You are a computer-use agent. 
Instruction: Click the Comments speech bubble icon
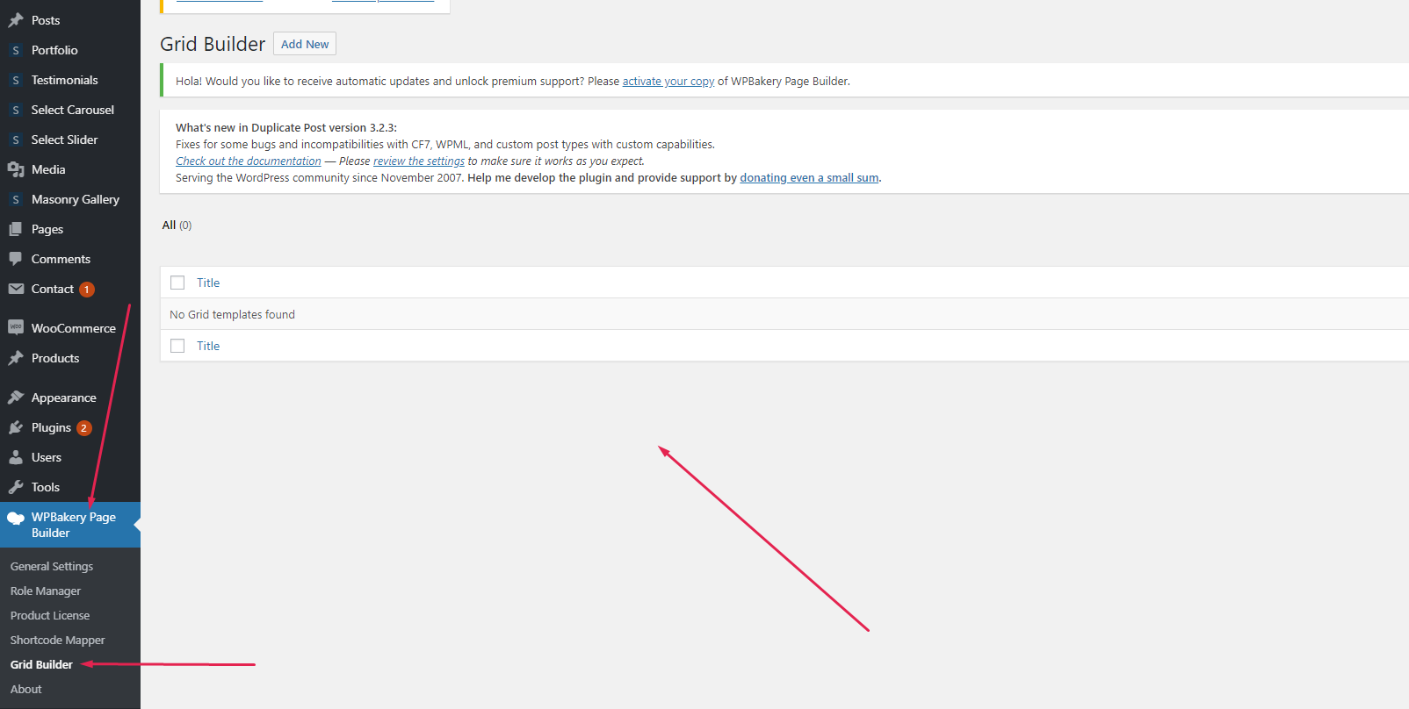pos(16,259)
